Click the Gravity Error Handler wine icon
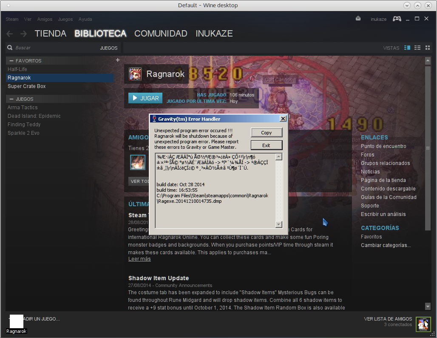437x338 pixels. (x=154, y=119)
